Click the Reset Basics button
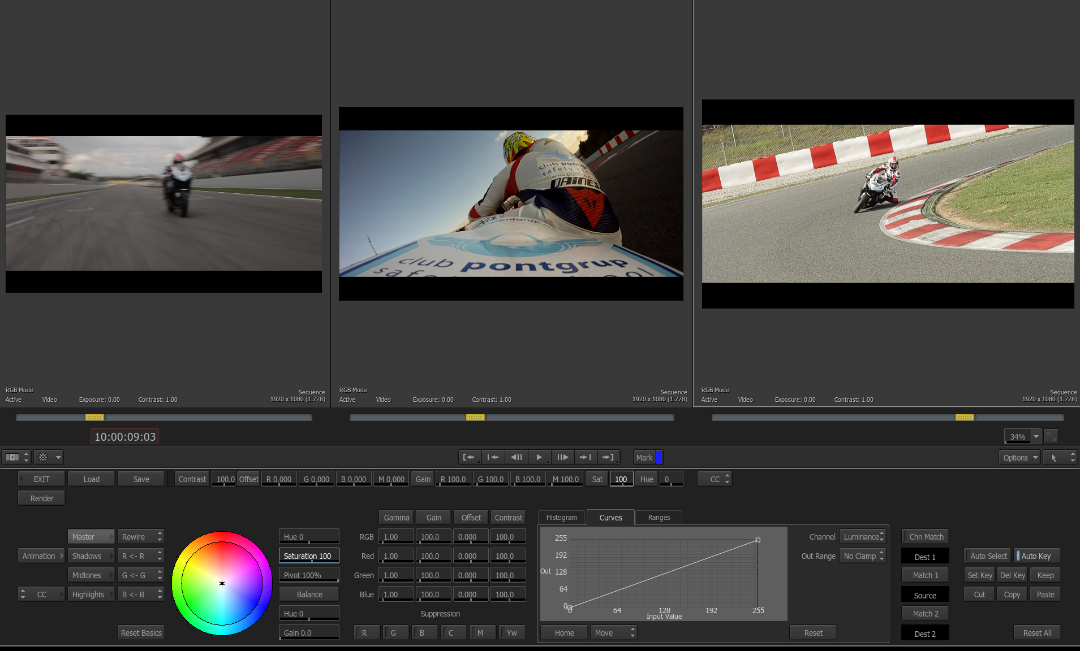Screen dimensions: 1080x651 (x=141, y=633)
